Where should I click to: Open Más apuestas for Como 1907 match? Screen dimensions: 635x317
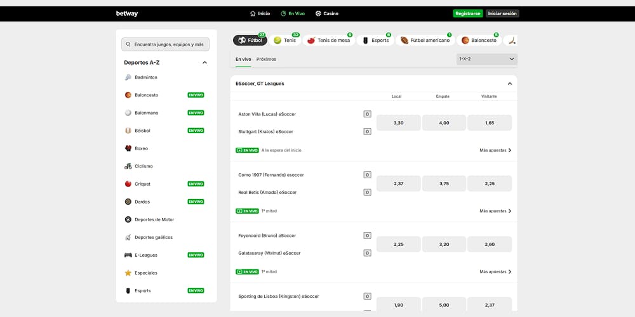coord(496,211)
